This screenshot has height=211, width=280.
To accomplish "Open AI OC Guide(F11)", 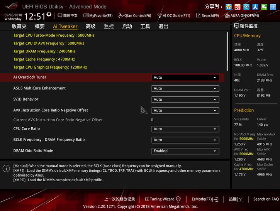I will click(174, 15).
